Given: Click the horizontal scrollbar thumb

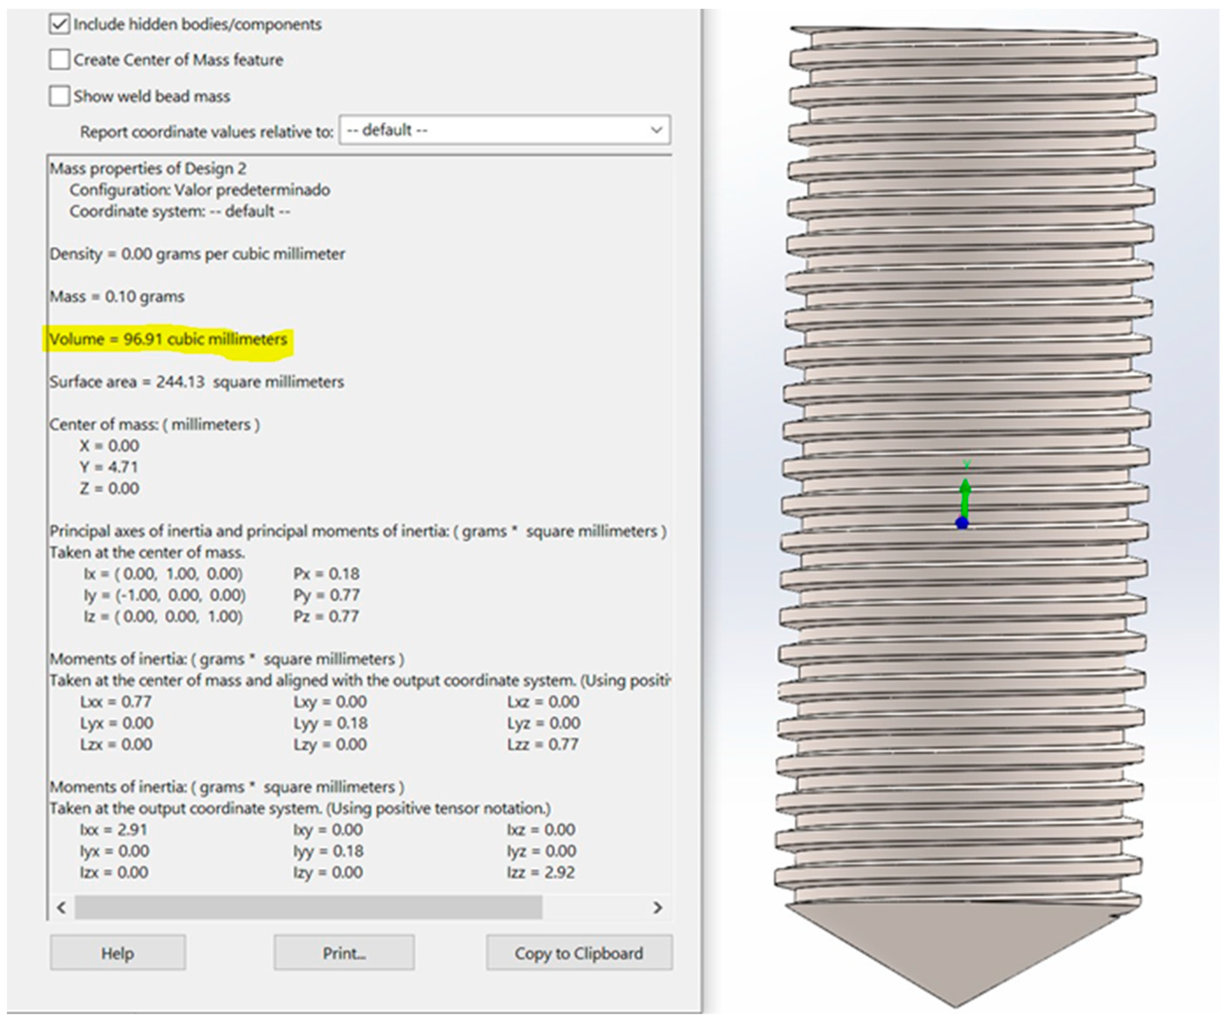Looking at the screenshot, I should click(308, 907).
